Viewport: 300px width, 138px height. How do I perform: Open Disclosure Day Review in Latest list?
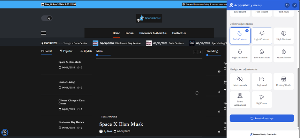click(x=71, y=122)
